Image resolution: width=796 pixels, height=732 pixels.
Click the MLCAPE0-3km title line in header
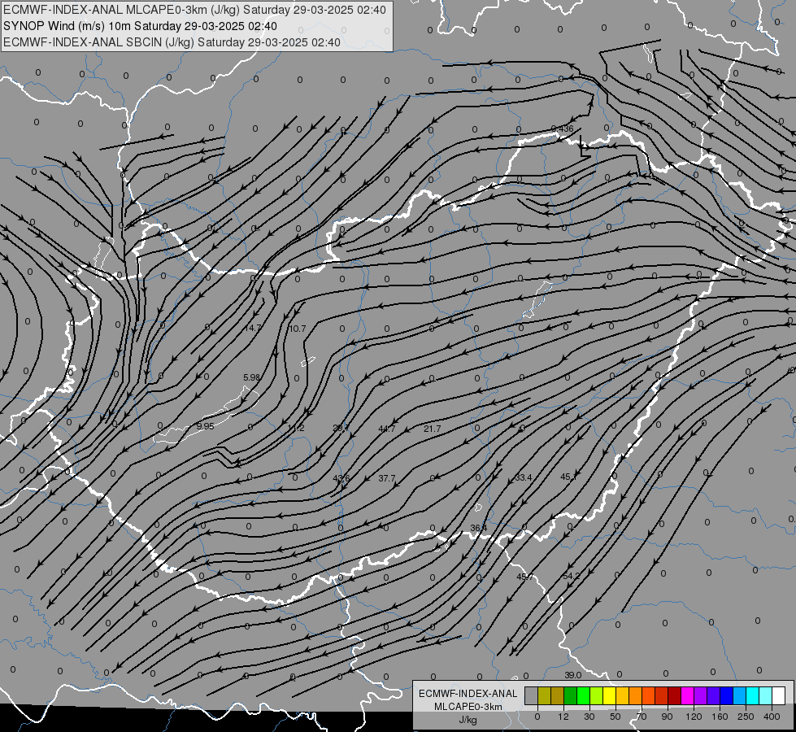(194, 10)
